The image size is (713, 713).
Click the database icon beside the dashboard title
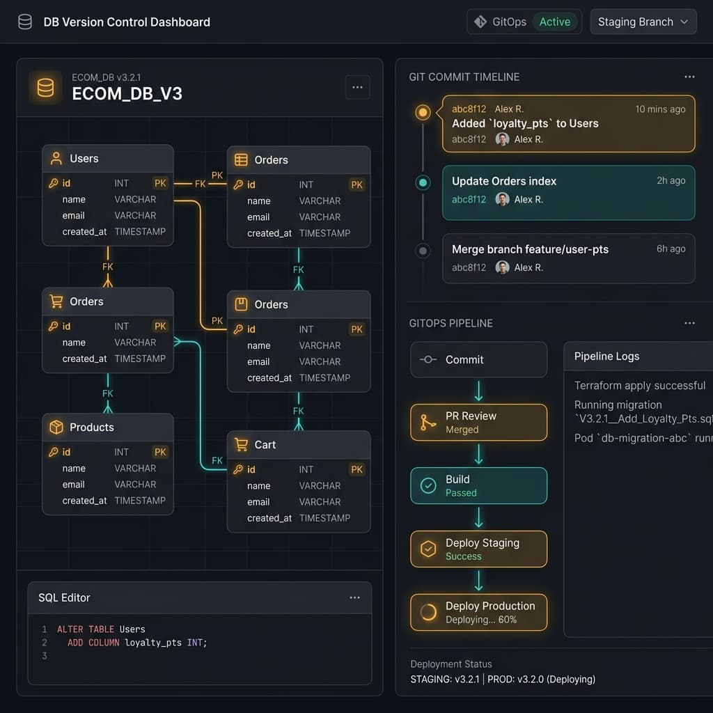tap(25, 22)
